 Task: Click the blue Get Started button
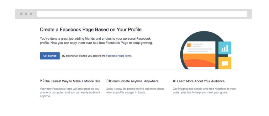click(50, 56)
